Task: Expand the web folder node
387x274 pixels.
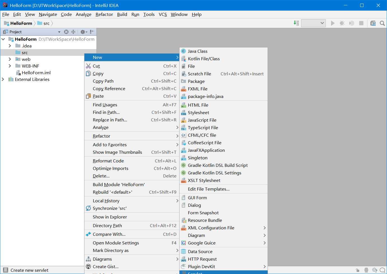Action: 10,59
